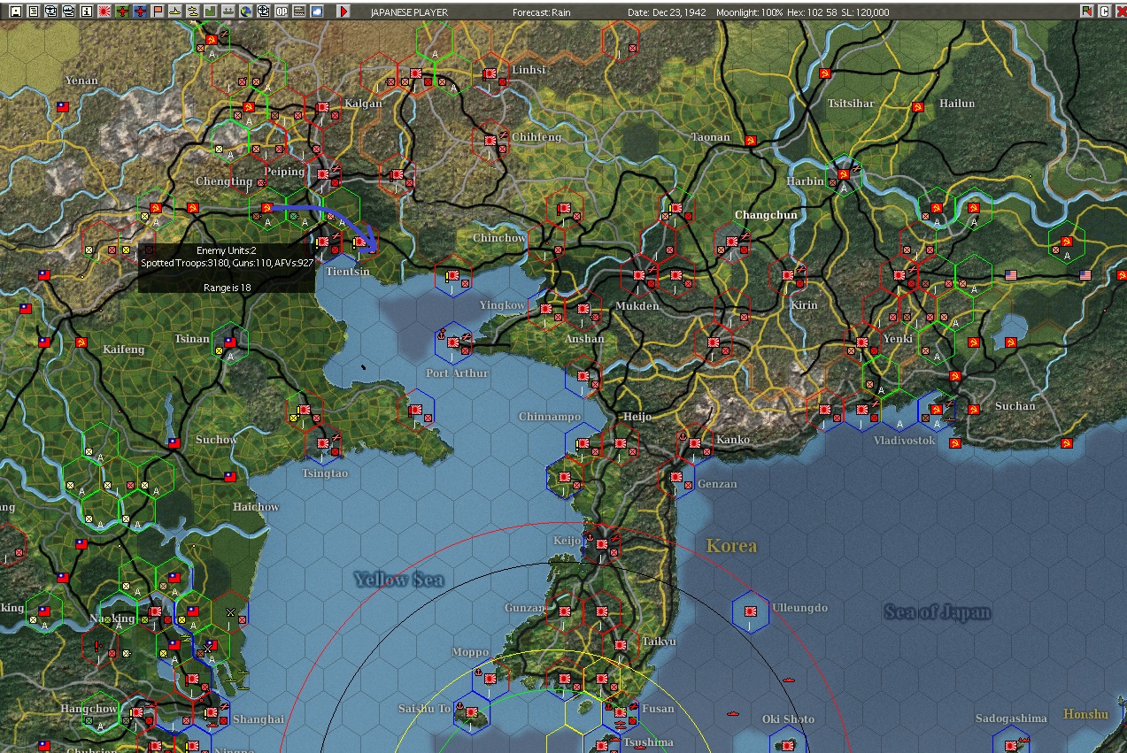Select the red plane on green background icon

click(x=121, y=12)
